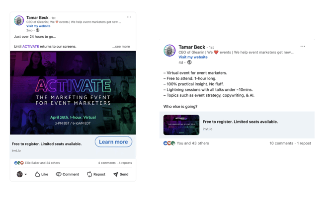333x199 pixels.
Task: Click the 100% practical insight. No fluff. line
Action: click(193, 84)
